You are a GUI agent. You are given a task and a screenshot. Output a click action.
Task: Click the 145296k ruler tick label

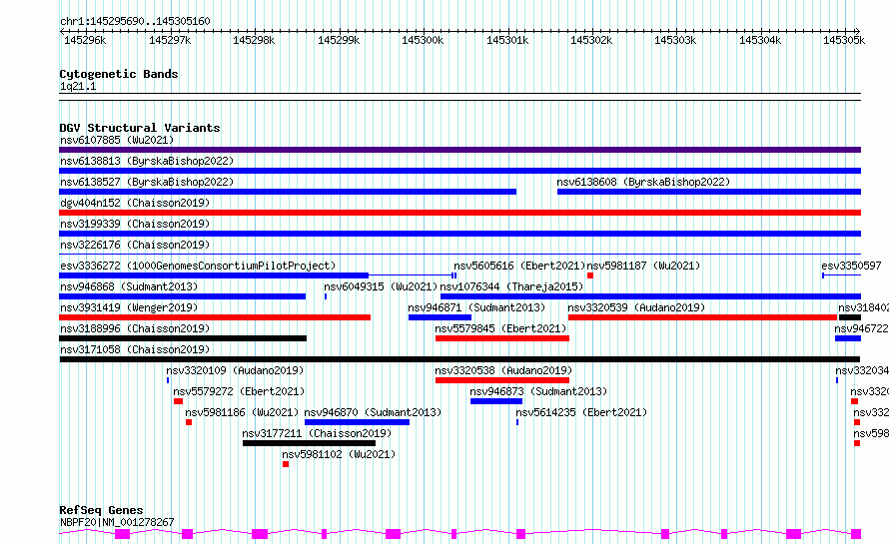[x=85, y=40]
